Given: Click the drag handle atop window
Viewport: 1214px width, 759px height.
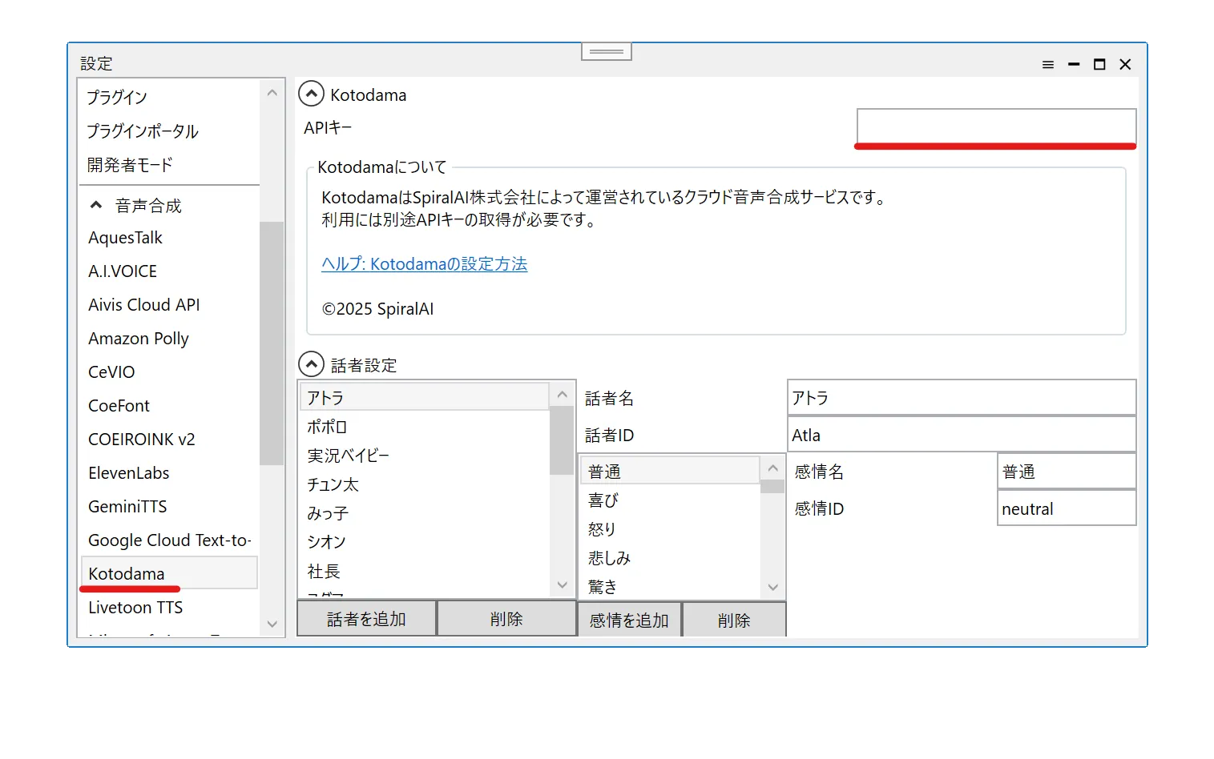Looking at the screenshot, I should tap(607, 51).
